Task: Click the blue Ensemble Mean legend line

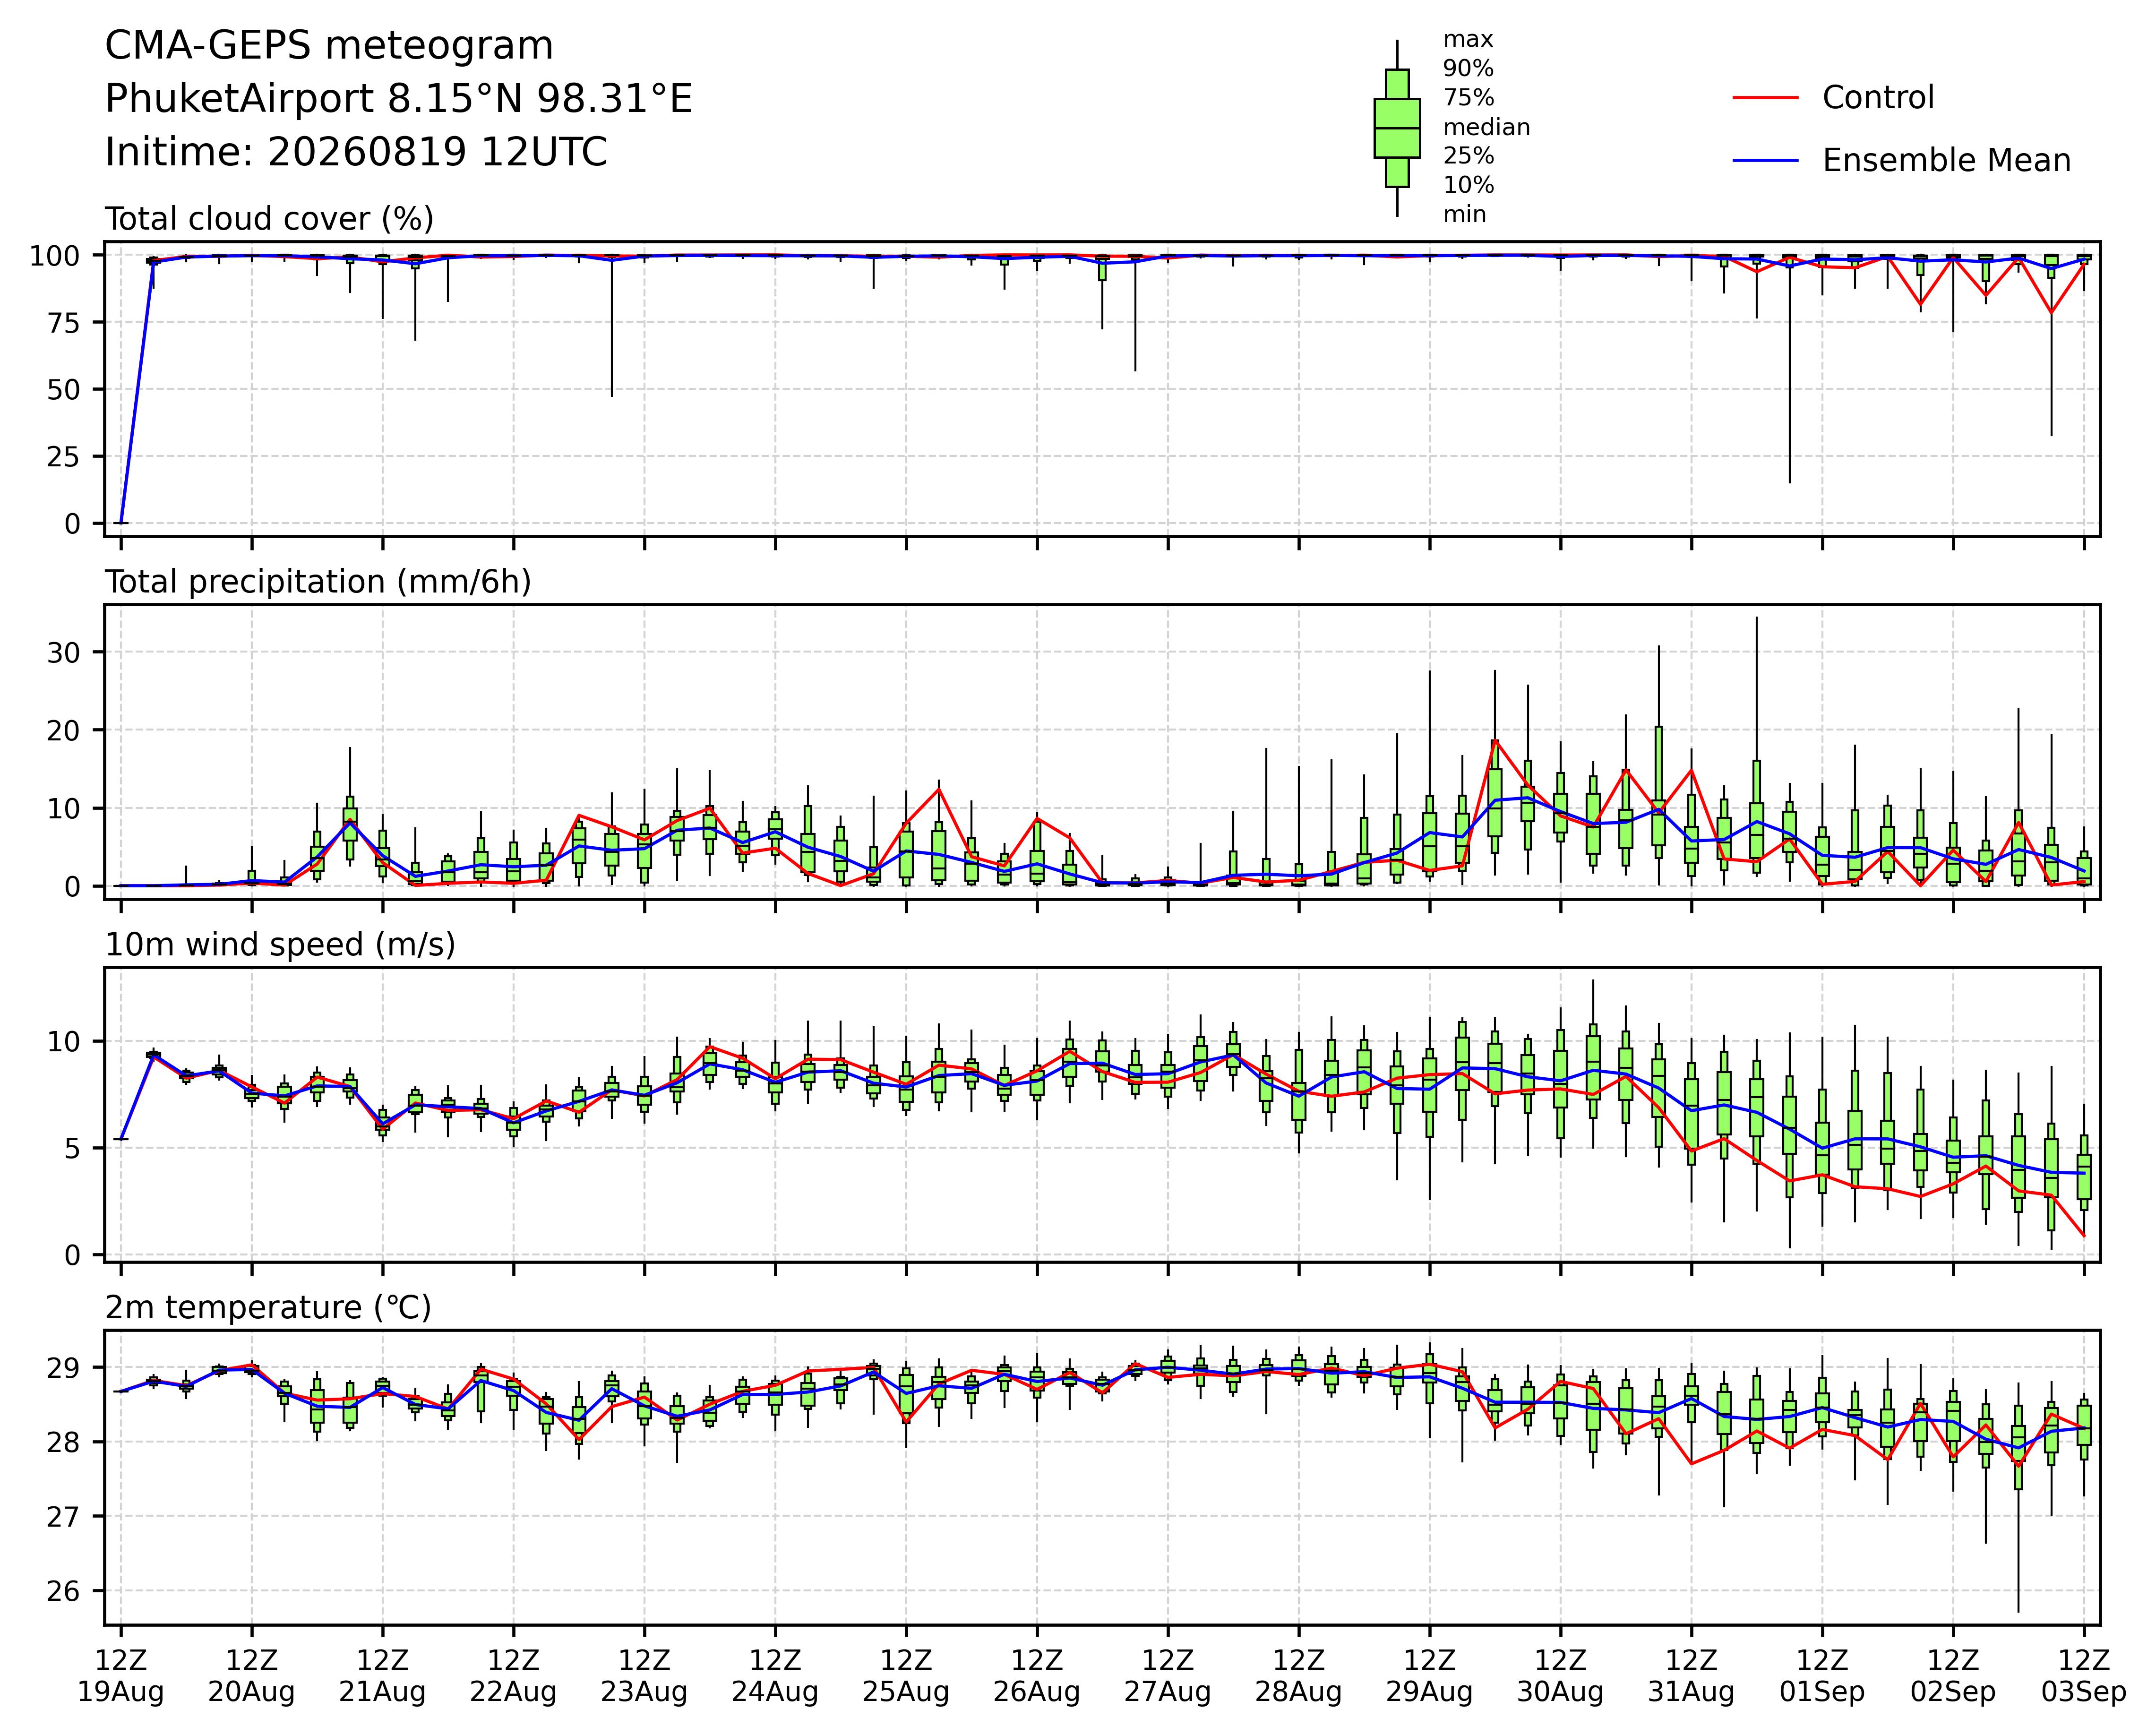Action: 1766,161
